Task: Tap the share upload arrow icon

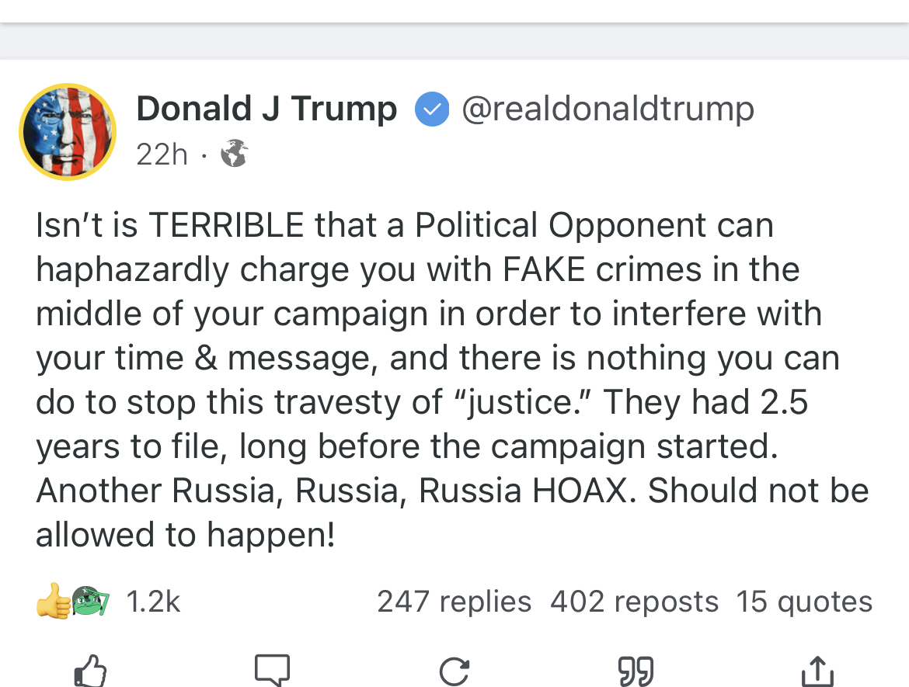Action: pos(817,671)
